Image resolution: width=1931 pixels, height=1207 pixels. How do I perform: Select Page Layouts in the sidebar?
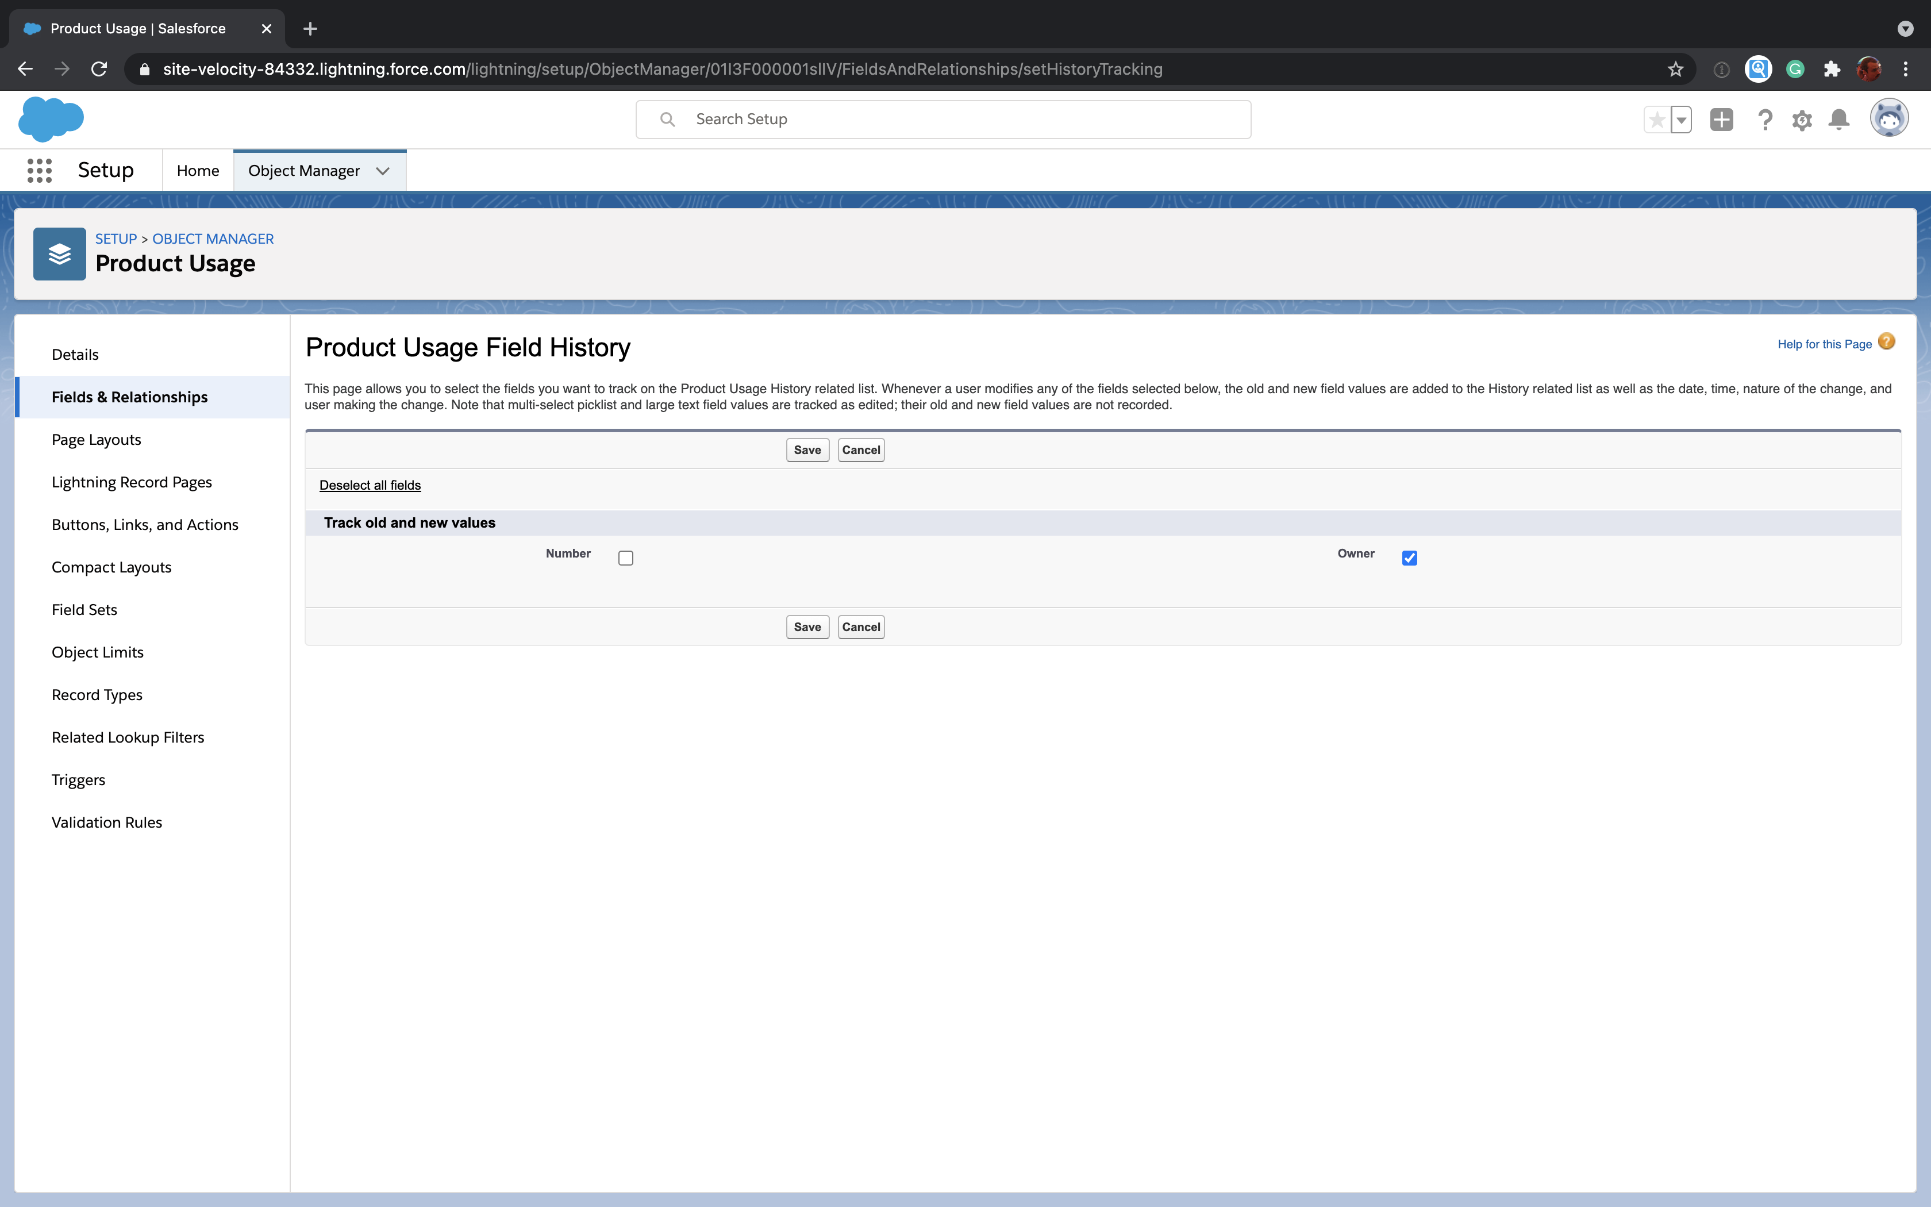coord(96,439)
